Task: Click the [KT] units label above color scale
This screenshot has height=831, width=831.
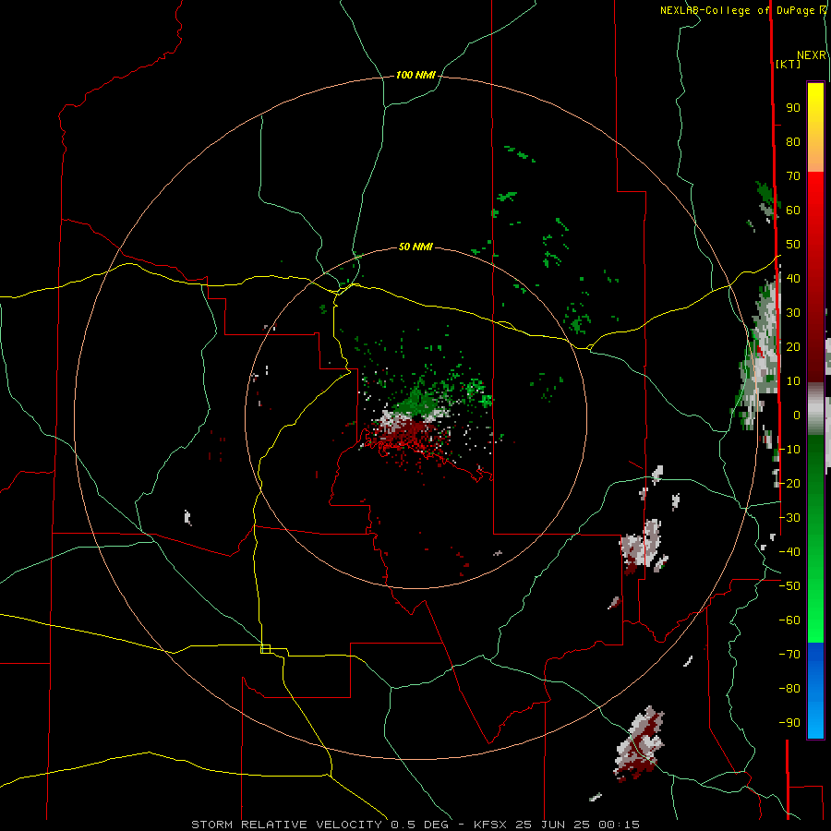Action: (789, 64)
